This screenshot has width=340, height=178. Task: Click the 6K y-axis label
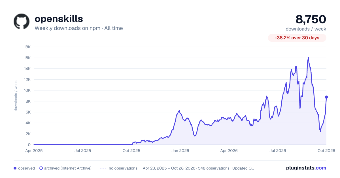(x=28, y=112)
